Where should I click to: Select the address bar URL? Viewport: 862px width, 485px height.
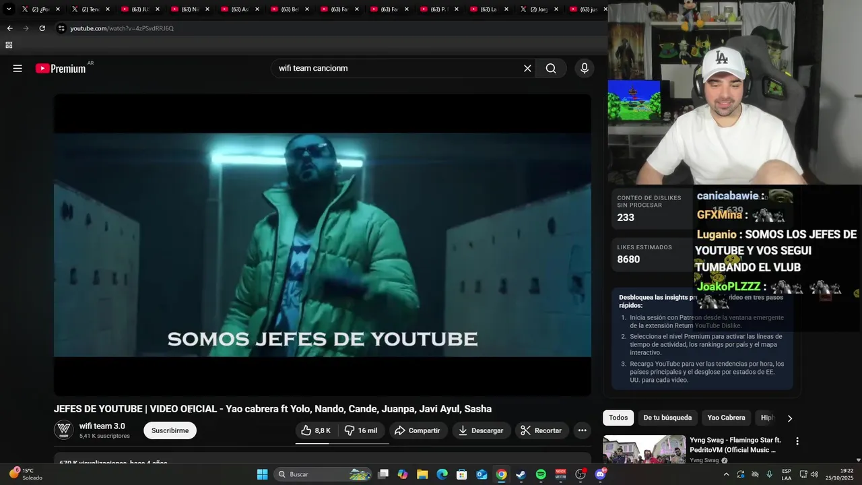pyautogui.click(x=122, y=28)
